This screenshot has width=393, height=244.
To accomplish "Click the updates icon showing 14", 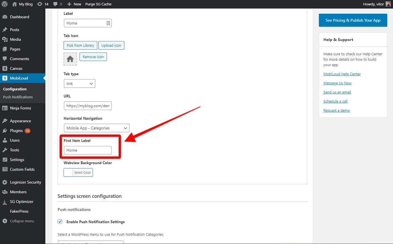I will [40, 4].
